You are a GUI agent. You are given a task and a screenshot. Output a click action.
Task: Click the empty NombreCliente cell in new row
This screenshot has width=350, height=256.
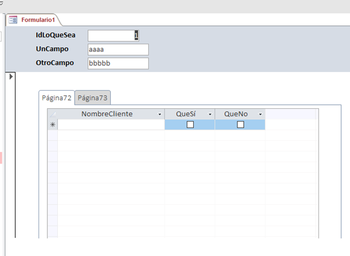(111, 125)
